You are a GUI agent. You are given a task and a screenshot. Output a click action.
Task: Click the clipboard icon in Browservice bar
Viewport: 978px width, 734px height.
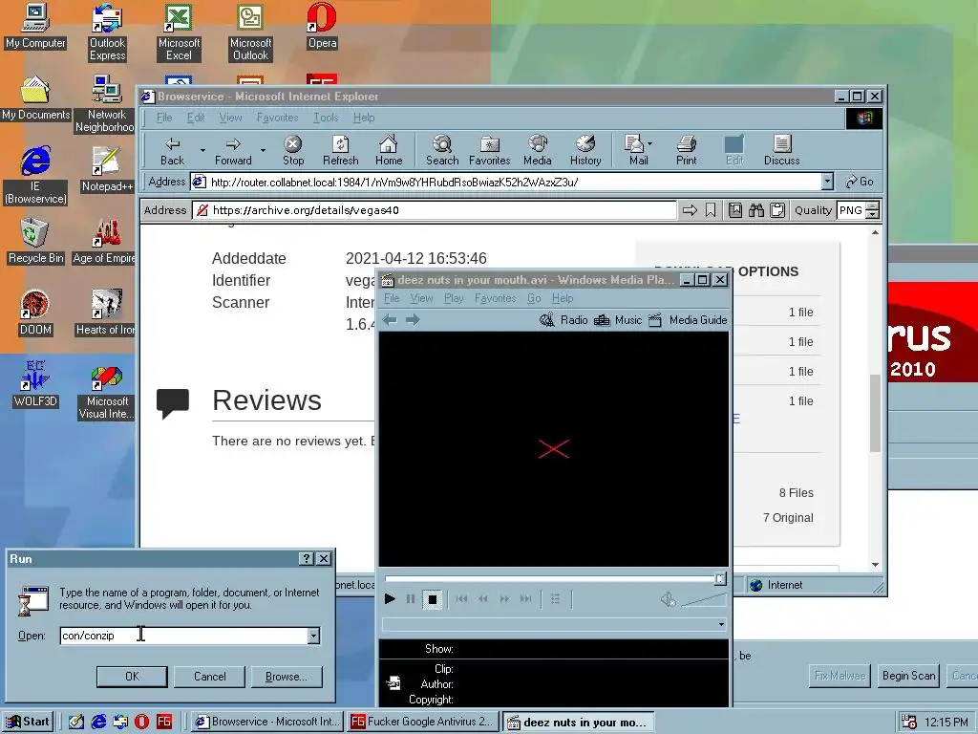point(777,210)
